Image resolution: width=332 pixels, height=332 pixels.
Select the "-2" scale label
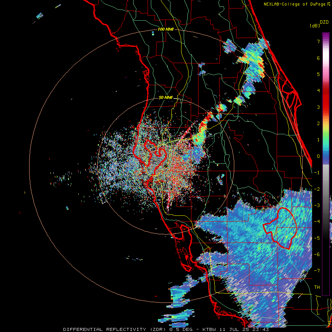tap(317, 189)
